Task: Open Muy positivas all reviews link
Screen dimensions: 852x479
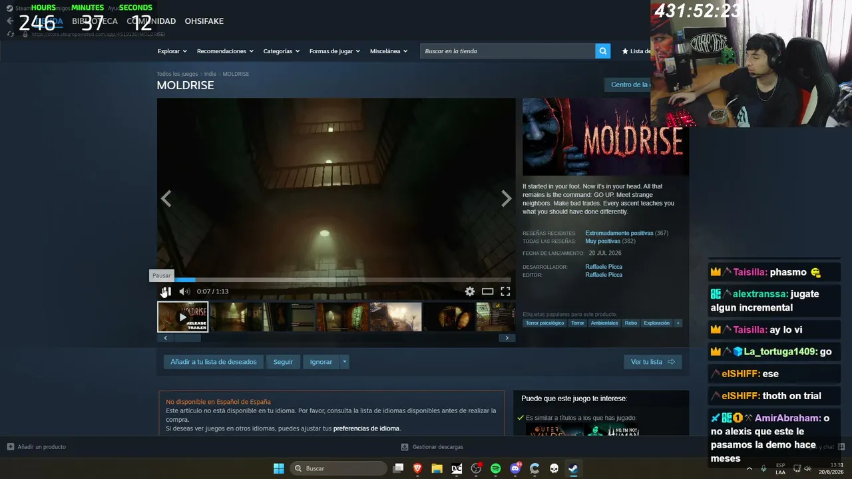Action: point(602,241)
